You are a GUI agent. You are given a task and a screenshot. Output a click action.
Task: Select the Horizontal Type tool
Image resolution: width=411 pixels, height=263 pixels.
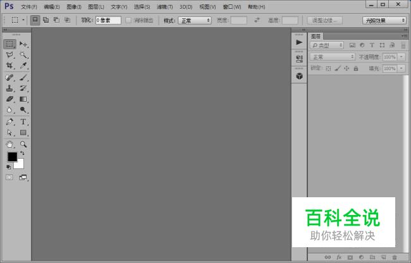[x=23, y=122]
